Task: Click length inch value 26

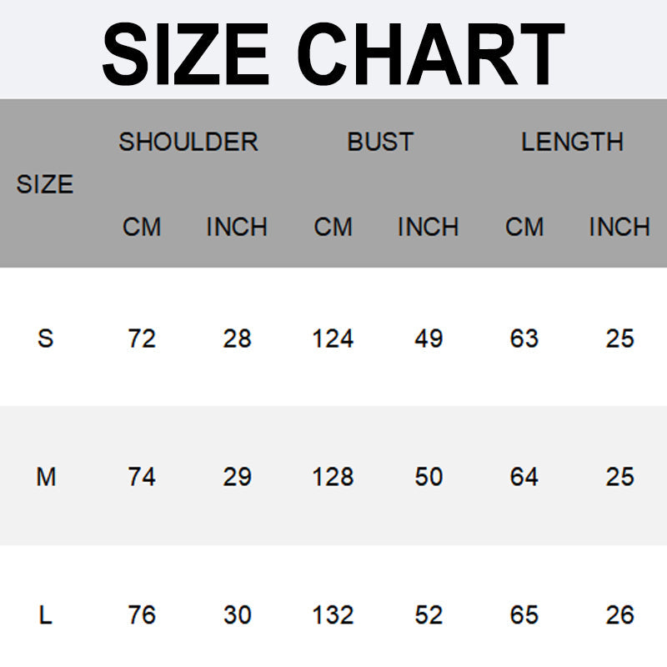Action: pyautogui.click(x=619, y=615)
